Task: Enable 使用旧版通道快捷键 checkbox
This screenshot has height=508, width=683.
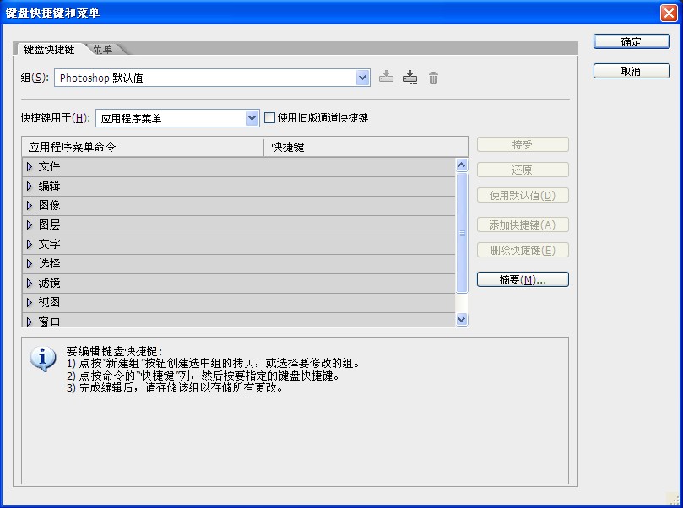Action: coord(269,117)
